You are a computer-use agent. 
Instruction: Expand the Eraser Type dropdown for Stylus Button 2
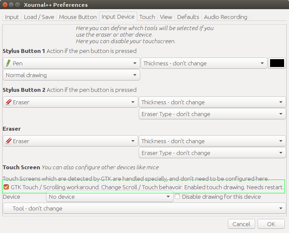212,114
